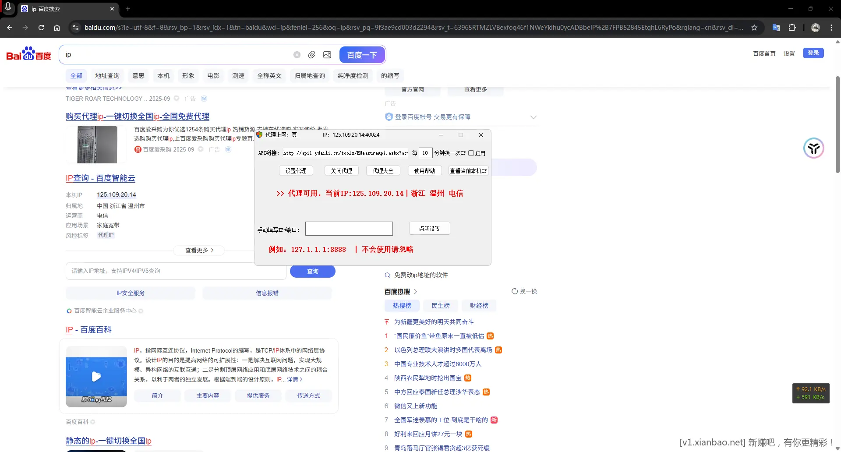Switch to 民生榜 tab
Image resolution: width=841 pixels, height=452 pixels.
point(441,306)
